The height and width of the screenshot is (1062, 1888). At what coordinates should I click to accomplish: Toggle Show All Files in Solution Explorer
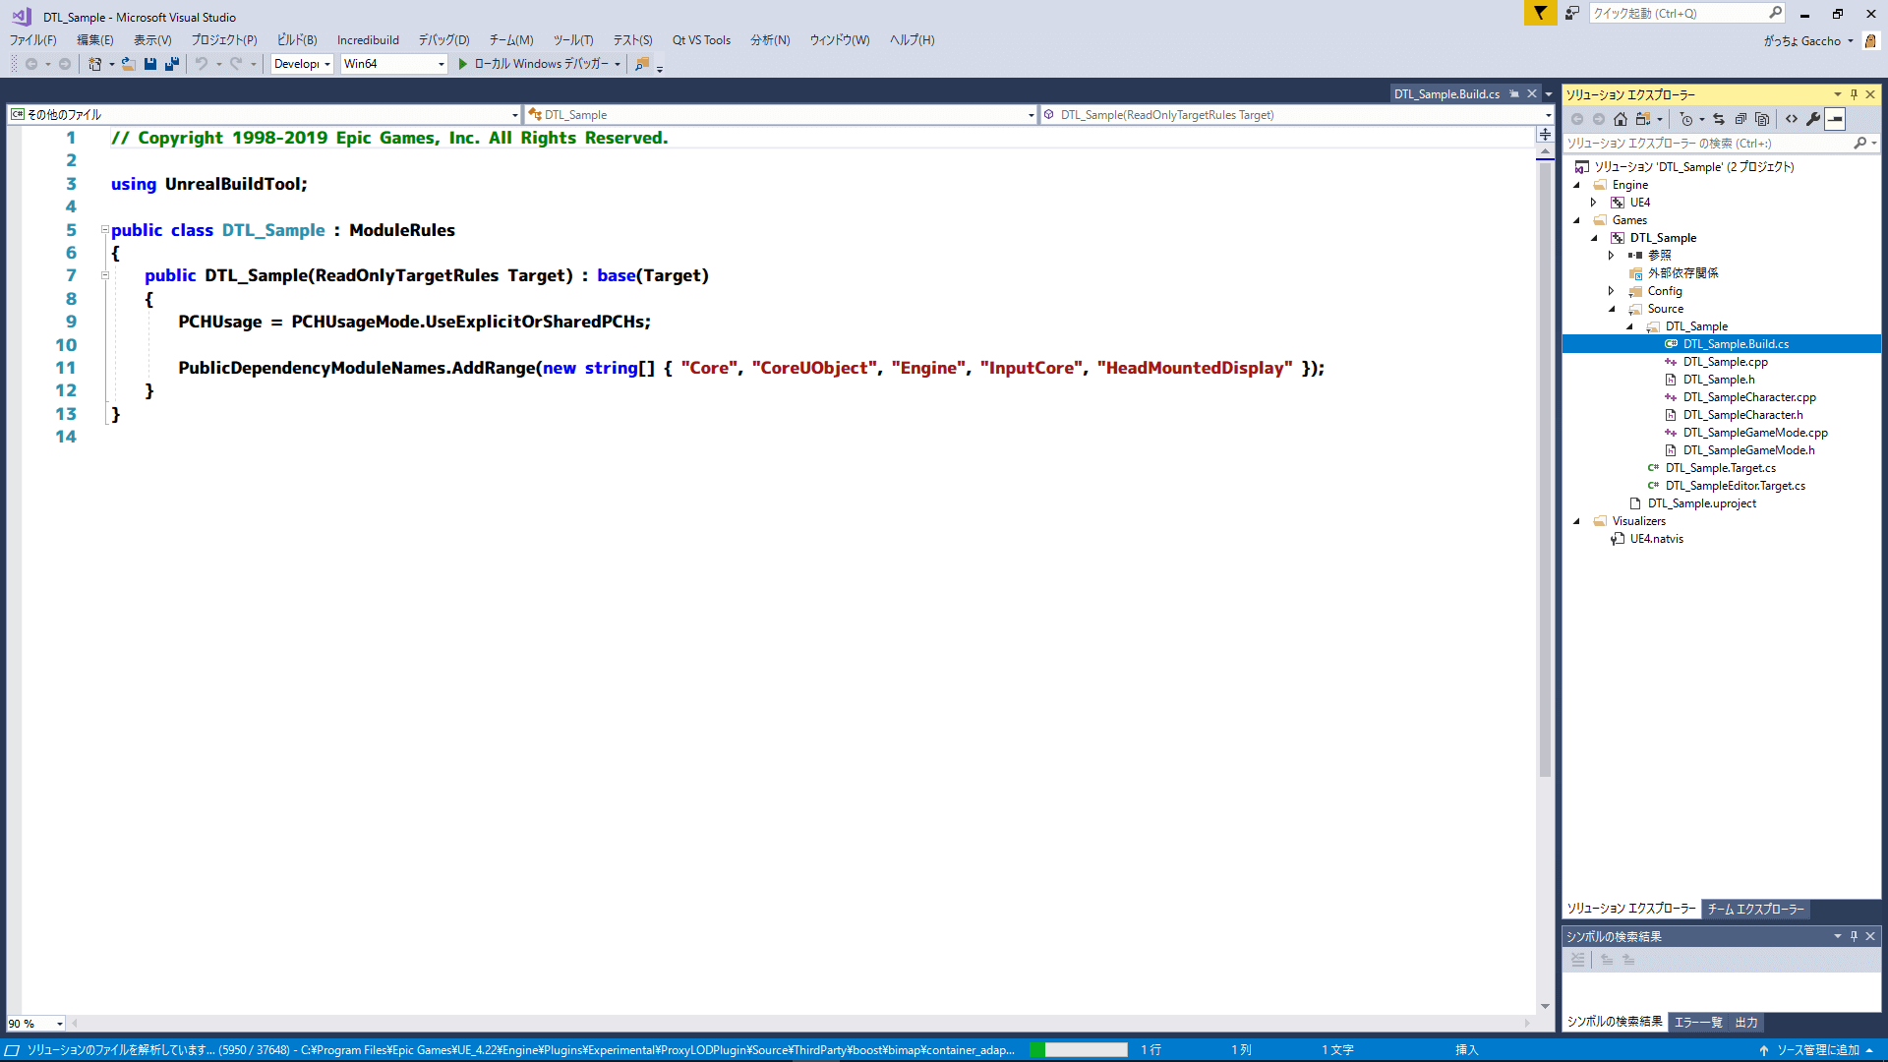tap(1762, 119)
